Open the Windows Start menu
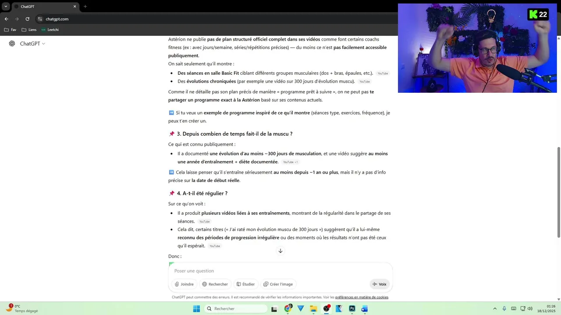The image size is (561, 315). (x=196, y=309)
